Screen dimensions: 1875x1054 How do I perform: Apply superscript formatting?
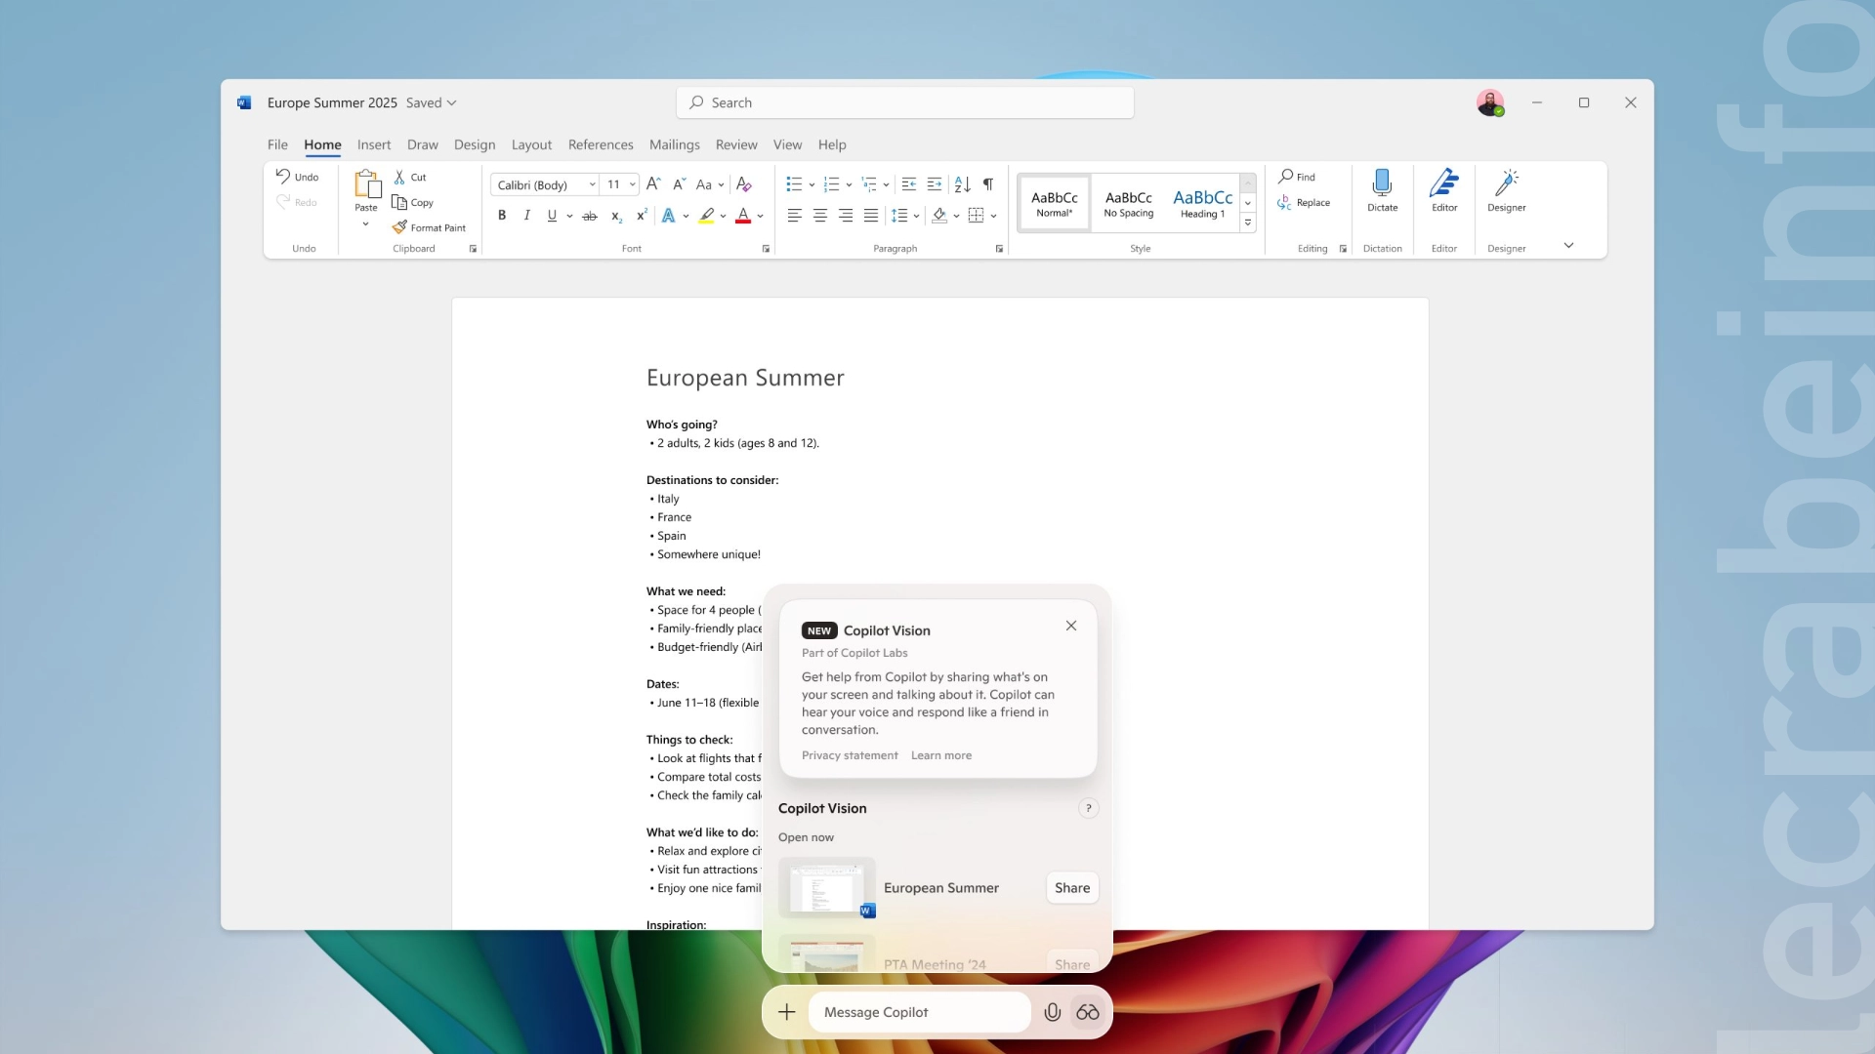click(642, 216)
